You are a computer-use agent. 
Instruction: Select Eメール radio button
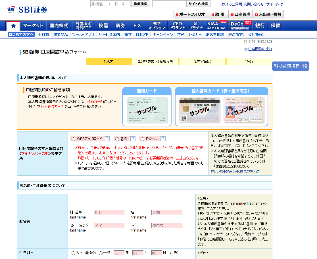[142, 139]
